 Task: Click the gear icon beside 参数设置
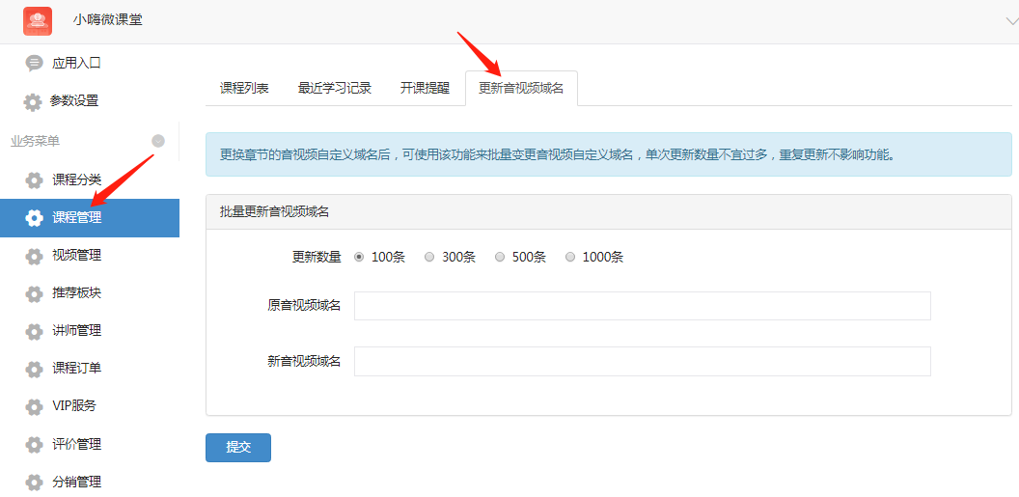point(33,102)
